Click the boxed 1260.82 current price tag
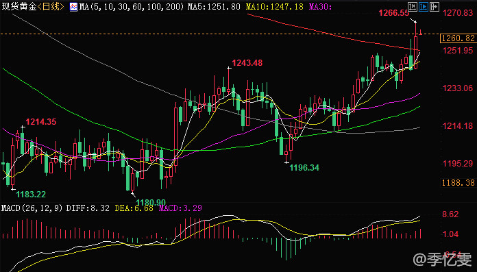477x272 pixels. point(458,38)
